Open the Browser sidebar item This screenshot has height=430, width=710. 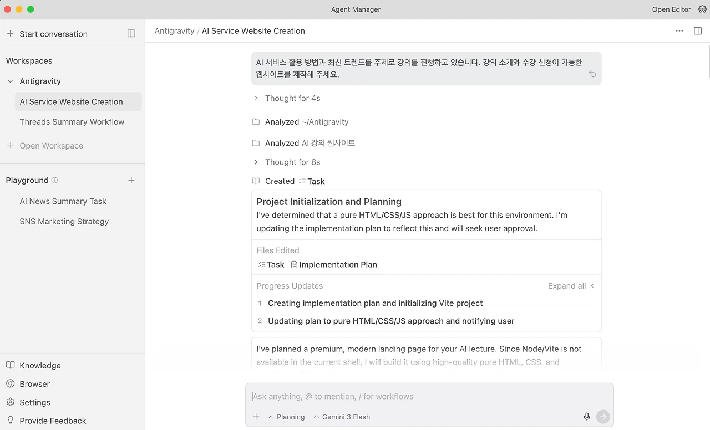[34, 384]
